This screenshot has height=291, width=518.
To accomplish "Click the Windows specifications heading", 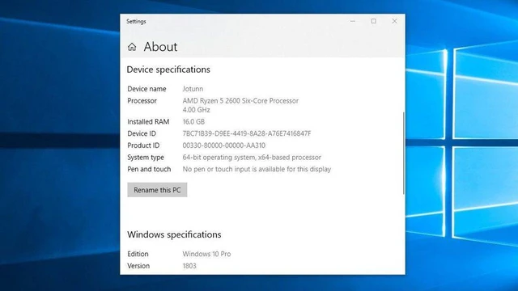I will [x=175, y=234].
